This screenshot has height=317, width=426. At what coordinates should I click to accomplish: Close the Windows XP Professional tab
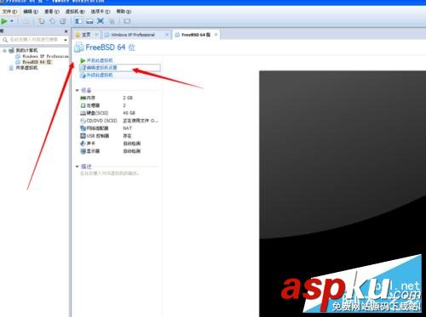pos(167,35)
